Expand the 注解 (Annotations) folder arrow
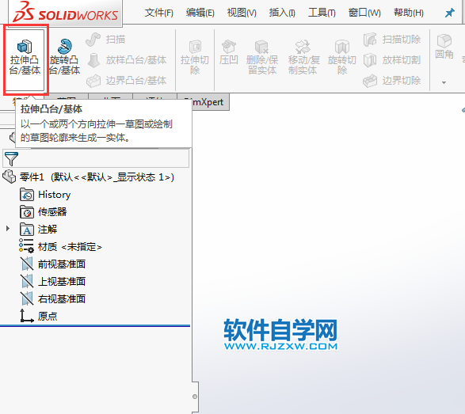This screenshot has height=414, width=465. (8, 229)
